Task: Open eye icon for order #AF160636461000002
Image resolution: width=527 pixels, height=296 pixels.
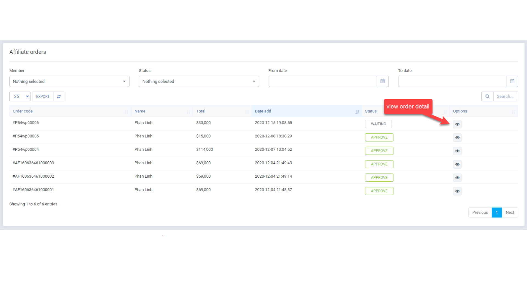Action: (x=457, y=178)
